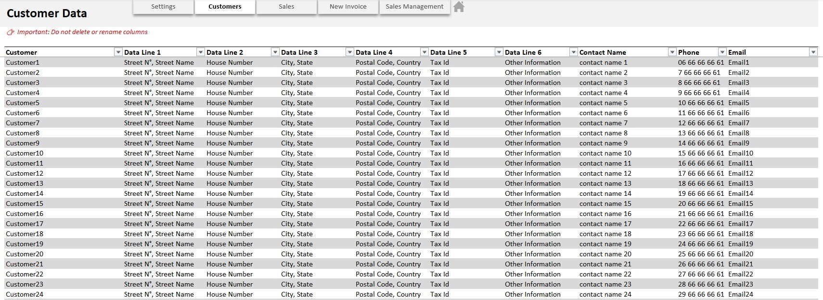Viewport: 823px width, 300px height.
Task: Switch to the Customers tab
Action: pyautogui.click(x=225, y=7)
